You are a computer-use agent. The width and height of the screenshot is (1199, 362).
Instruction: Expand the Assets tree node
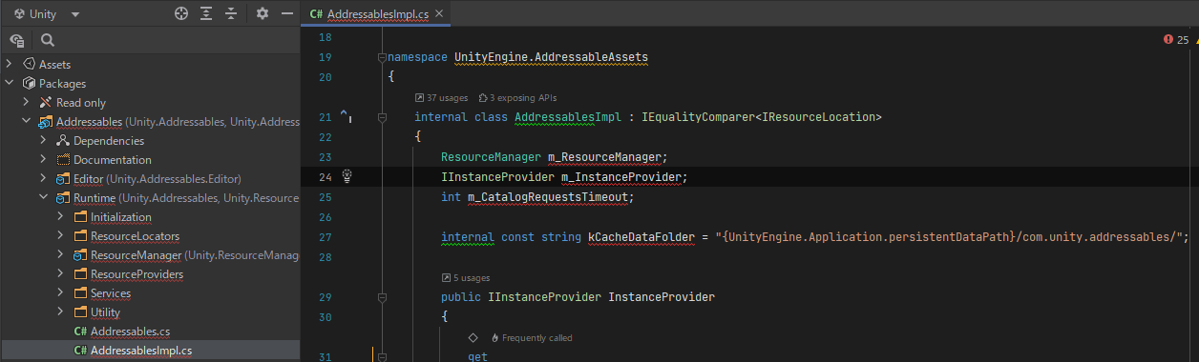(10, 64)
